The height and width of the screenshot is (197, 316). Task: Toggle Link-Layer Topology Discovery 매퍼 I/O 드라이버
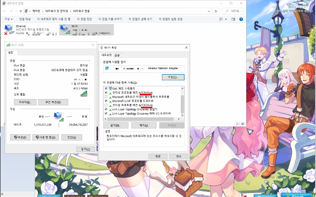coord(106,114)
